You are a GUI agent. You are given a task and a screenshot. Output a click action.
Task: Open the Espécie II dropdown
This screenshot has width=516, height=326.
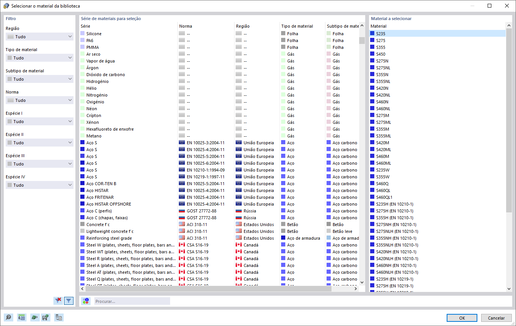pyautogui.click(x=39, y=143)
